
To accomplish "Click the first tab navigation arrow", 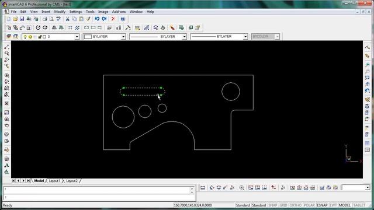I will [x=13, y=181].
